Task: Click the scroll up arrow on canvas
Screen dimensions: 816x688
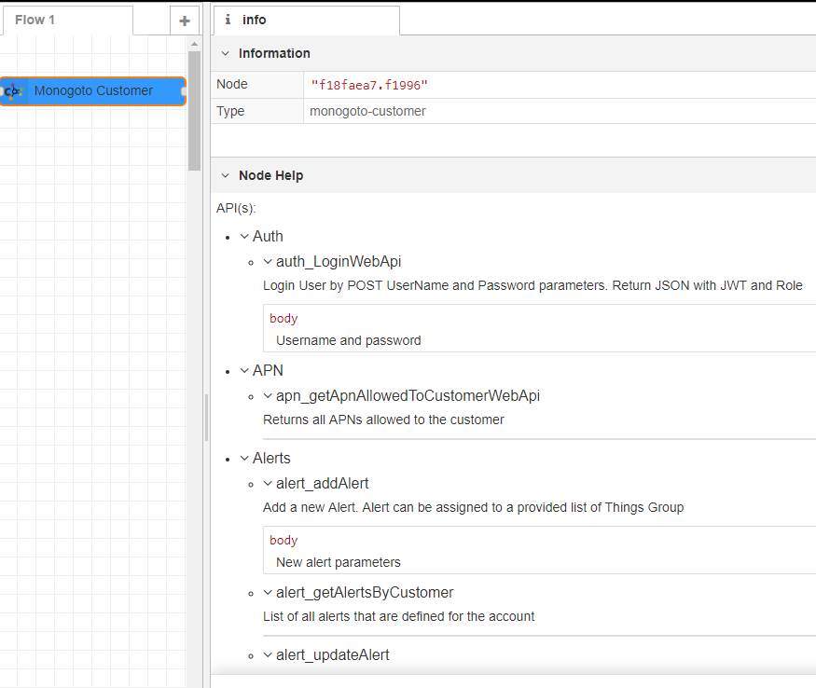Action: [194, 44]
